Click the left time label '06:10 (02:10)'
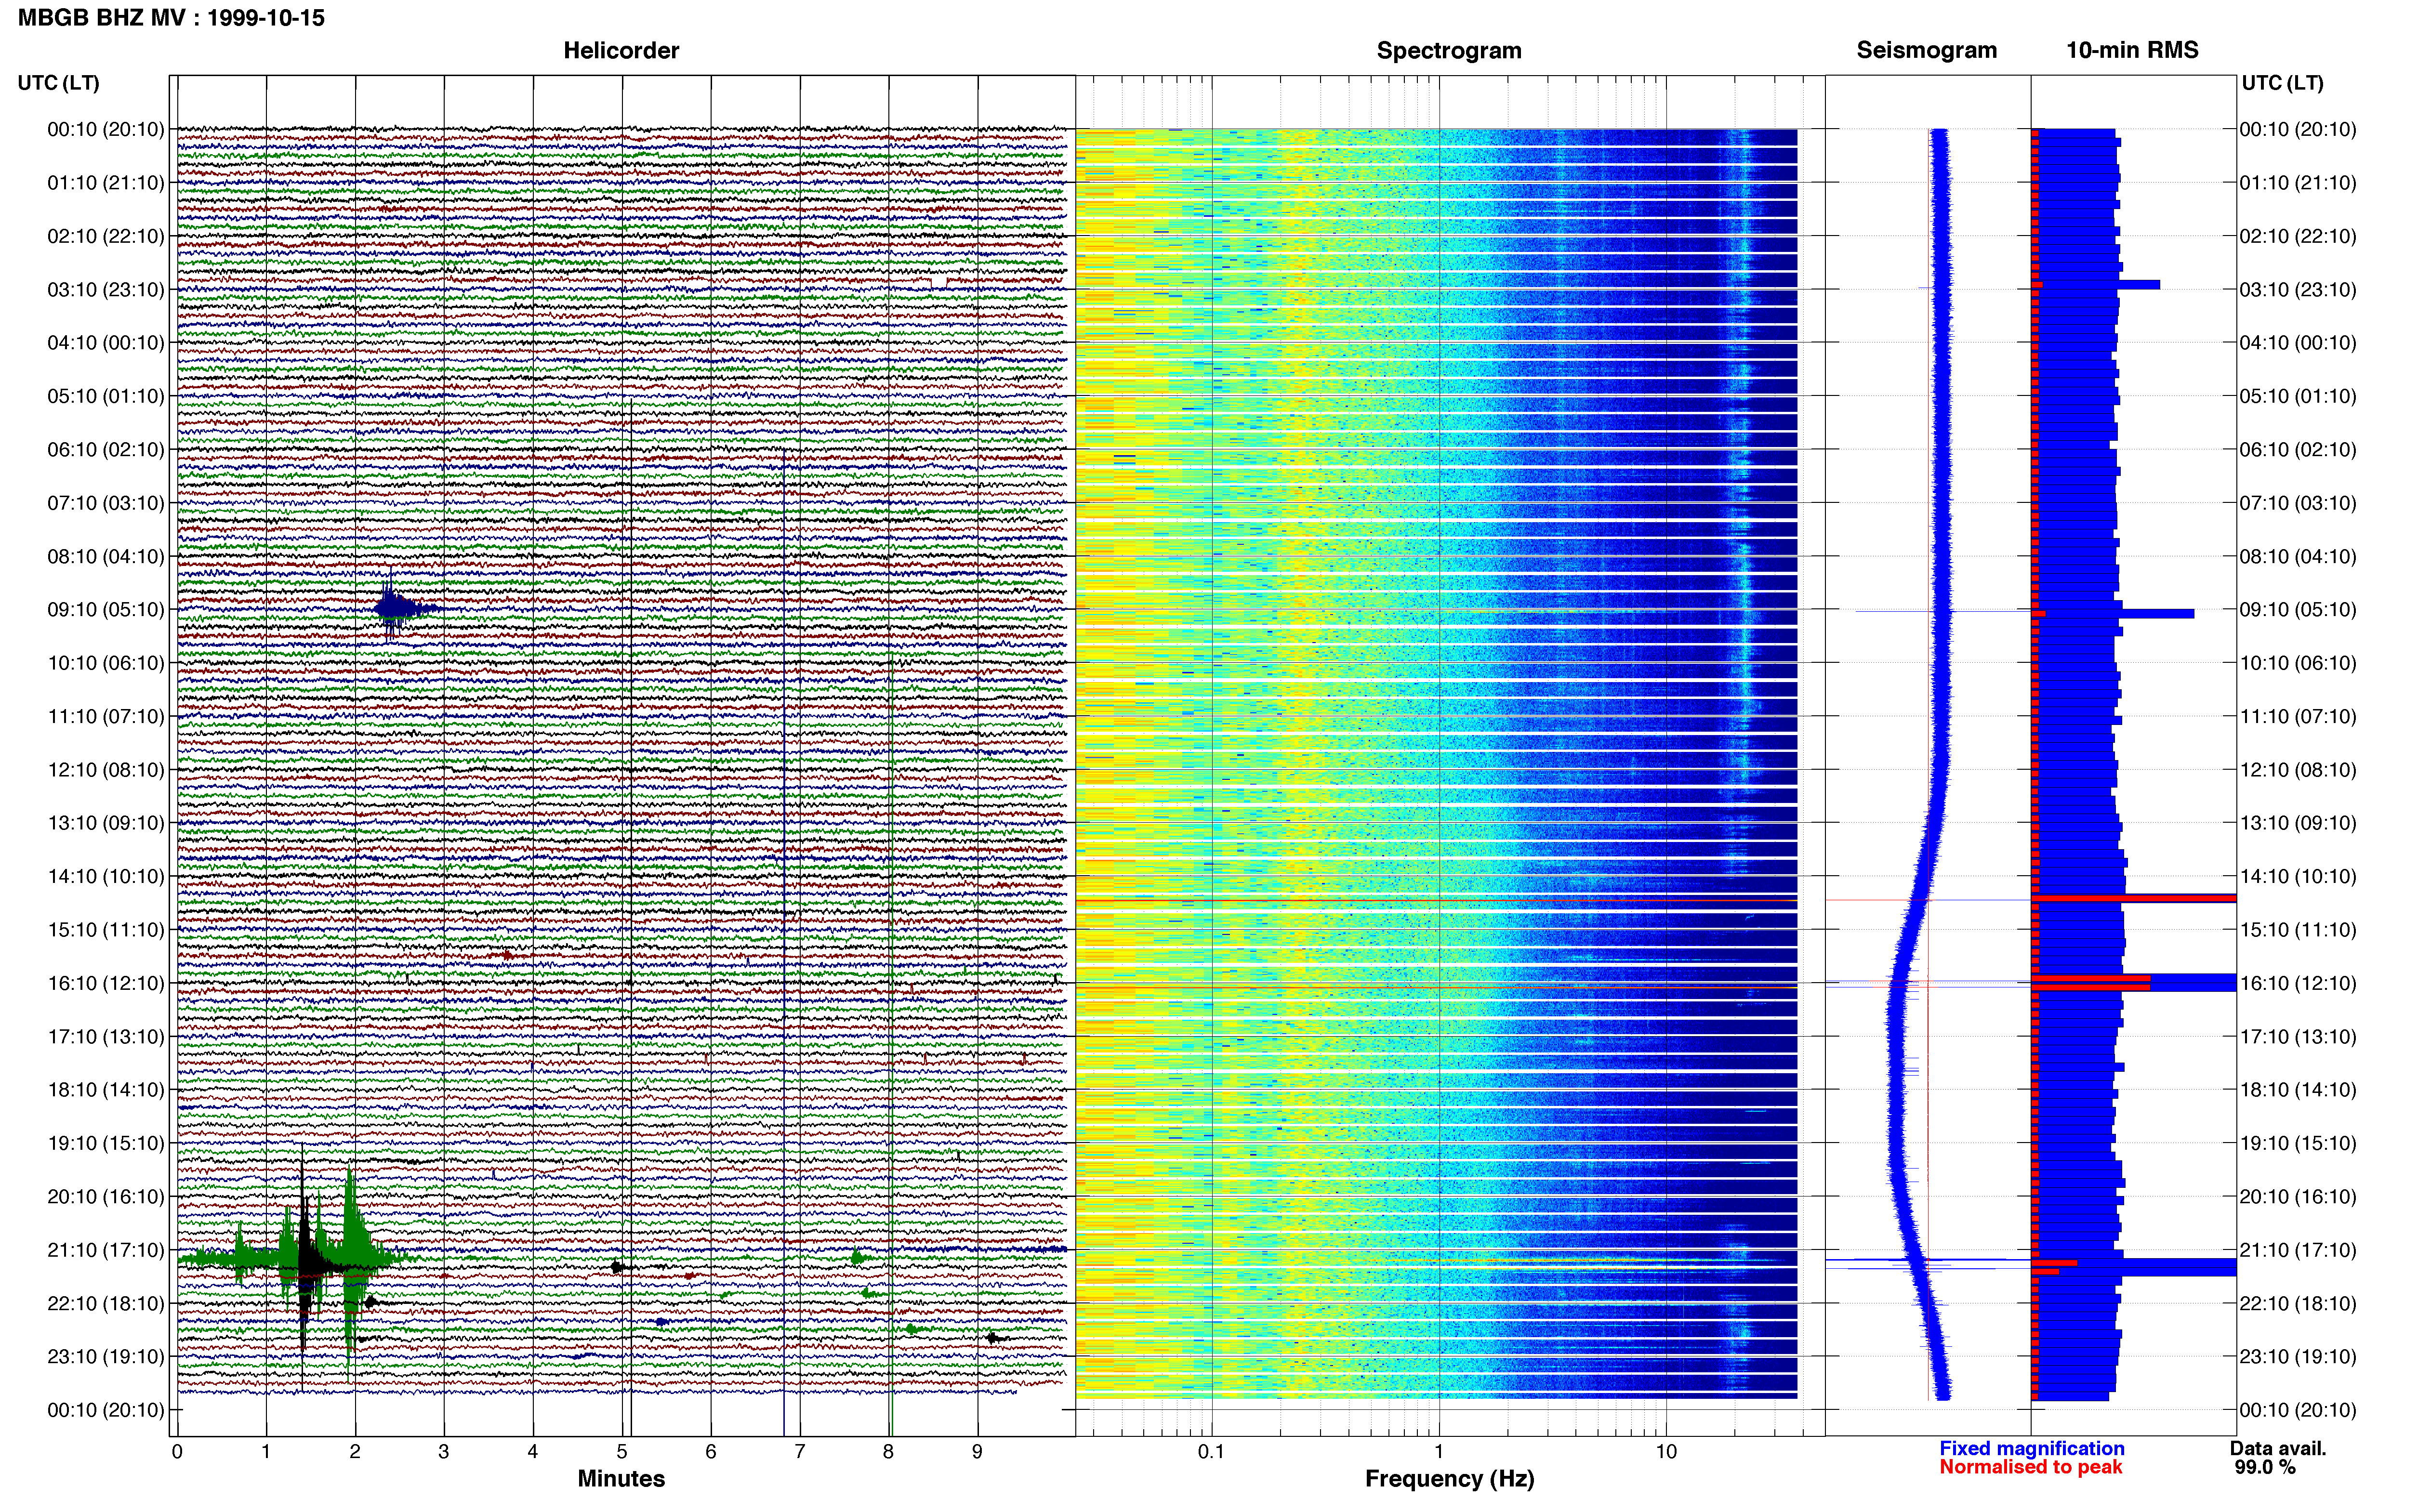This screenshot has width=2418, height=1512. (105, 450)
